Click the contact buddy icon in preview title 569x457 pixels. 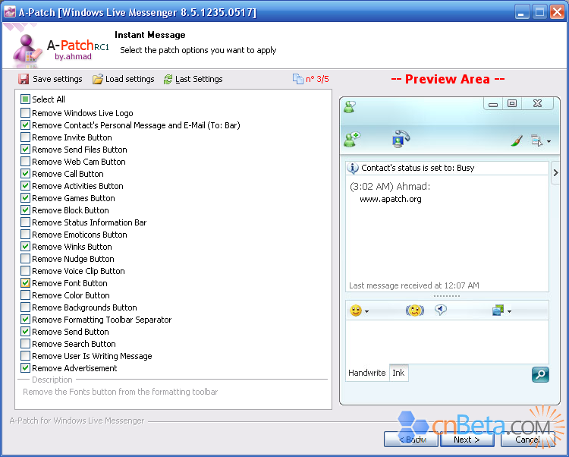tap(350, 107)
